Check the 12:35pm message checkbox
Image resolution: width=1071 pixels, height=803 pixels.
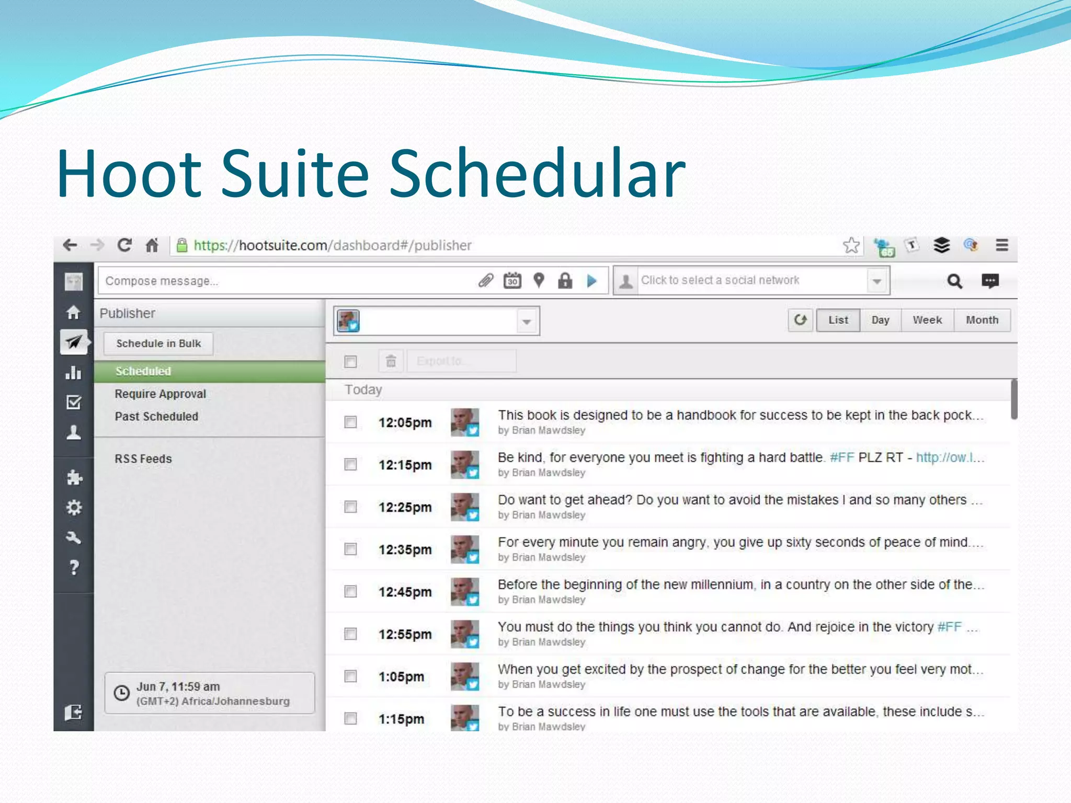pyautogui.click(x=350, y=549)
